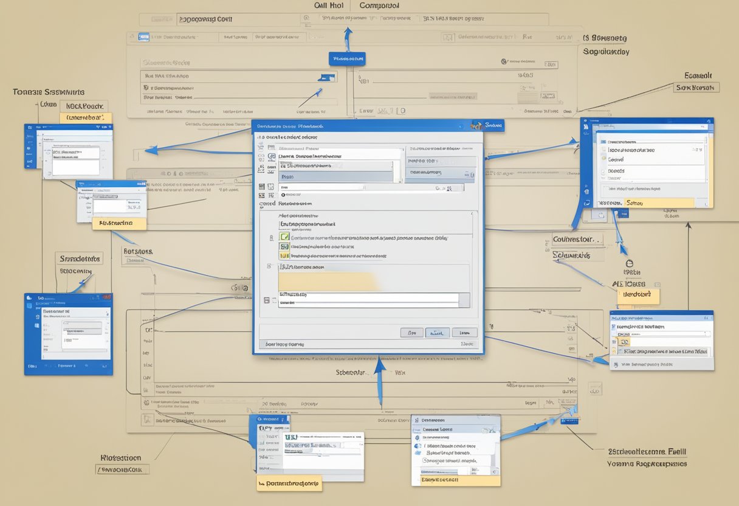Screen dimensions: 739x506
Task: Click the circular icon above the yellow label at right
Action: coord(629,263)
